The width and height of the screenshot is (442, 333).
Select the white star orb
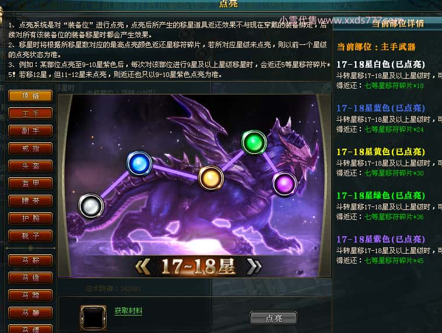tap(91, 206)
